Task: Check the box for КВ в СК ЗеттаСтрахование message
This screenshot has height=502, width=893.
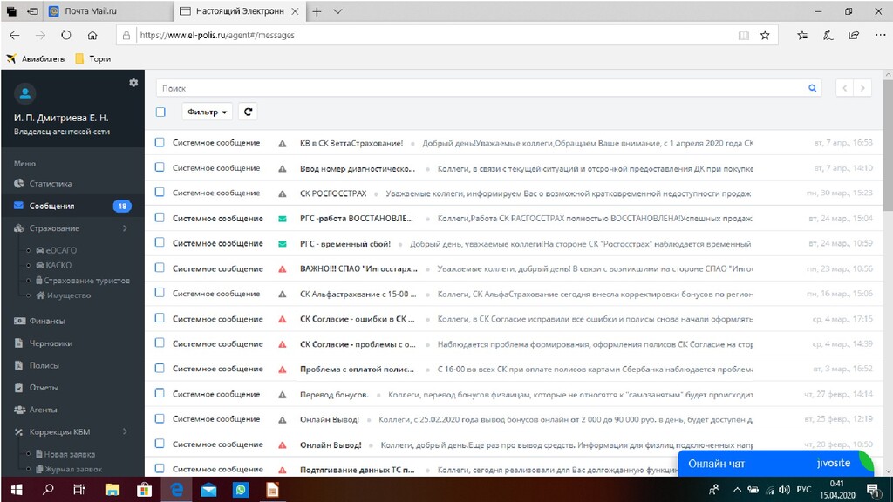Action: 160,142
